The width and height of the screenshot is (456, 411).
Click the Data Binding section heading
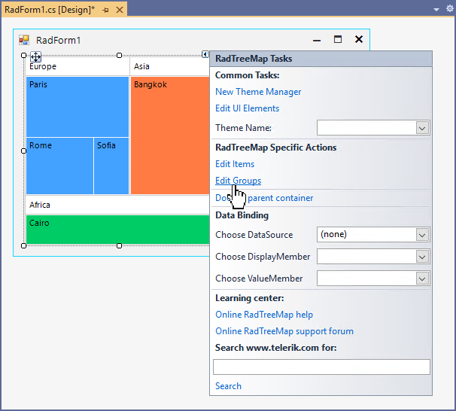click(x=242, y=215)
